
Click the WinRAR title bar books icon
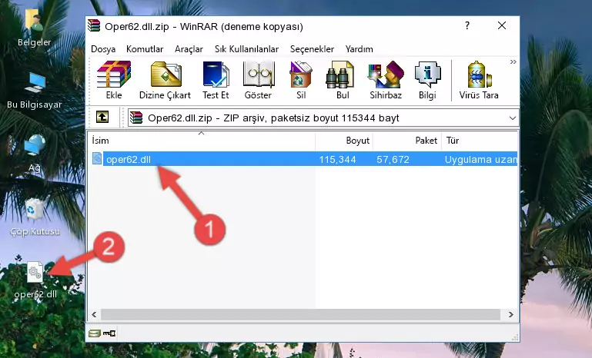coord(94,25)
